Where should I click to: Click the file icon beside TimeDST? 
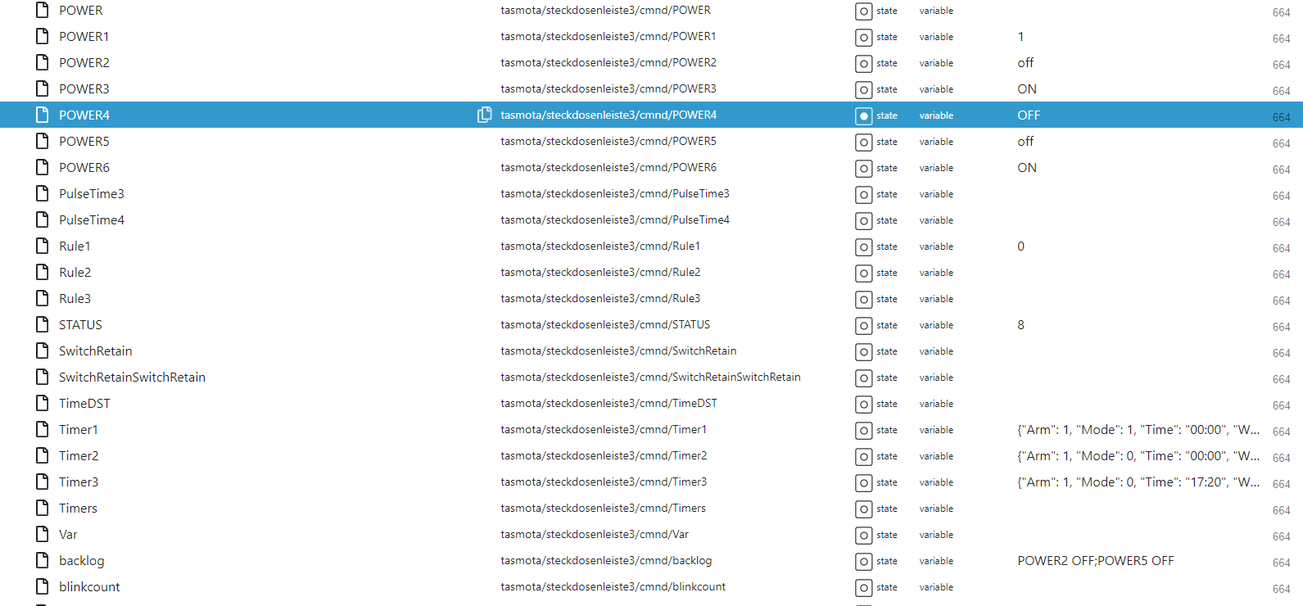click(x=43, y=403)
